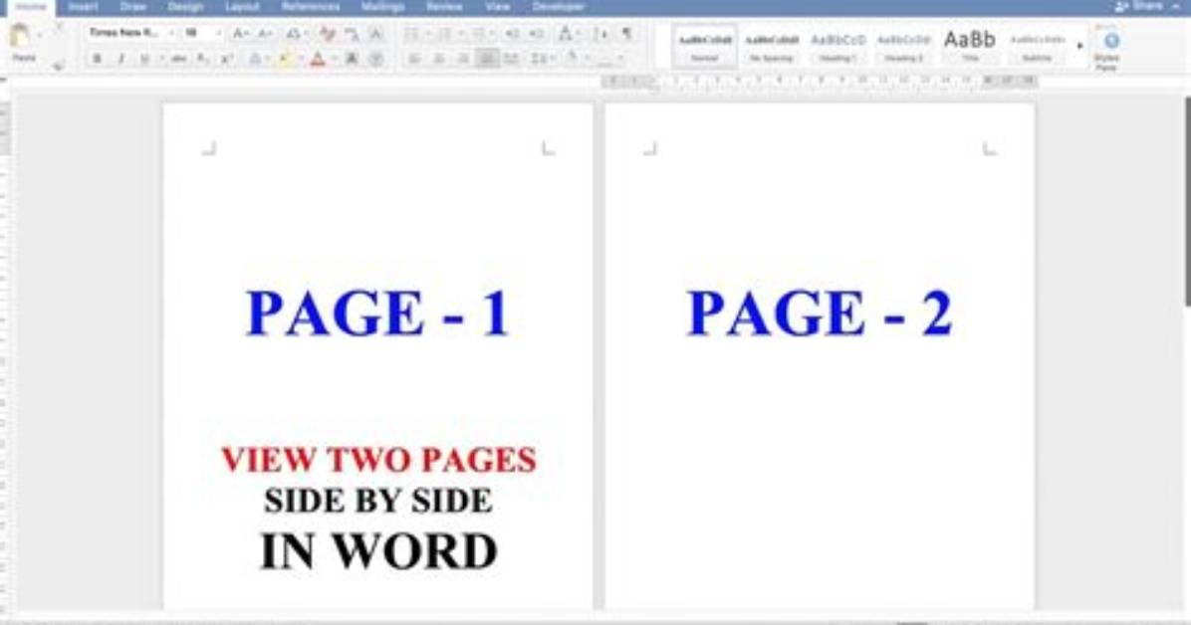Open the Times New Roman font dropdown
This screenshot has width=1191, height=625.
pyautogui.click(x=130, y=34)
